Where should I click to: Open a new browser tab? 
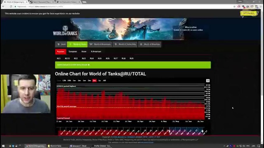coord(84,2)
